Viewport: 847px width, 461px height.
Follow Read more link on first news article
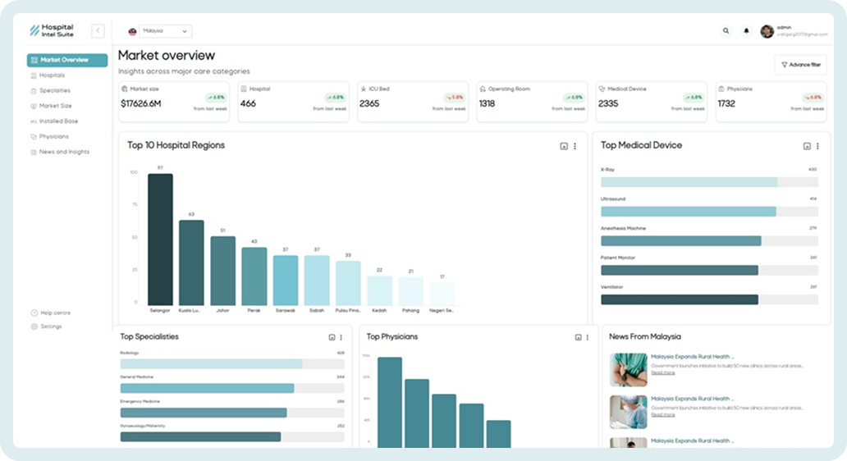(663, 372)
